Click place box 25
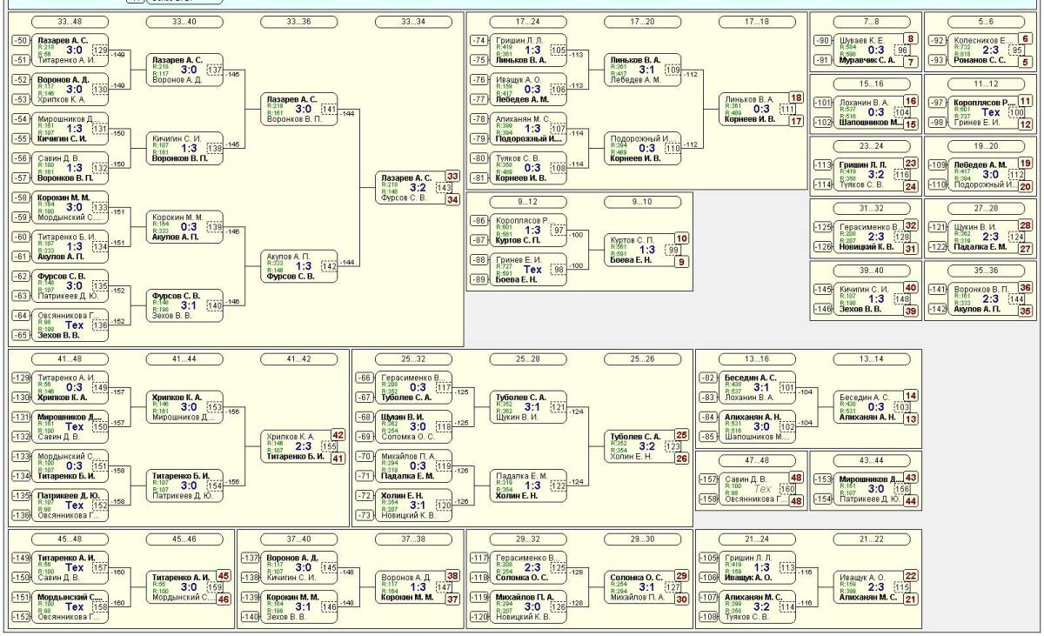Viewport: 1044px width, 636px height. click(681, 436)
